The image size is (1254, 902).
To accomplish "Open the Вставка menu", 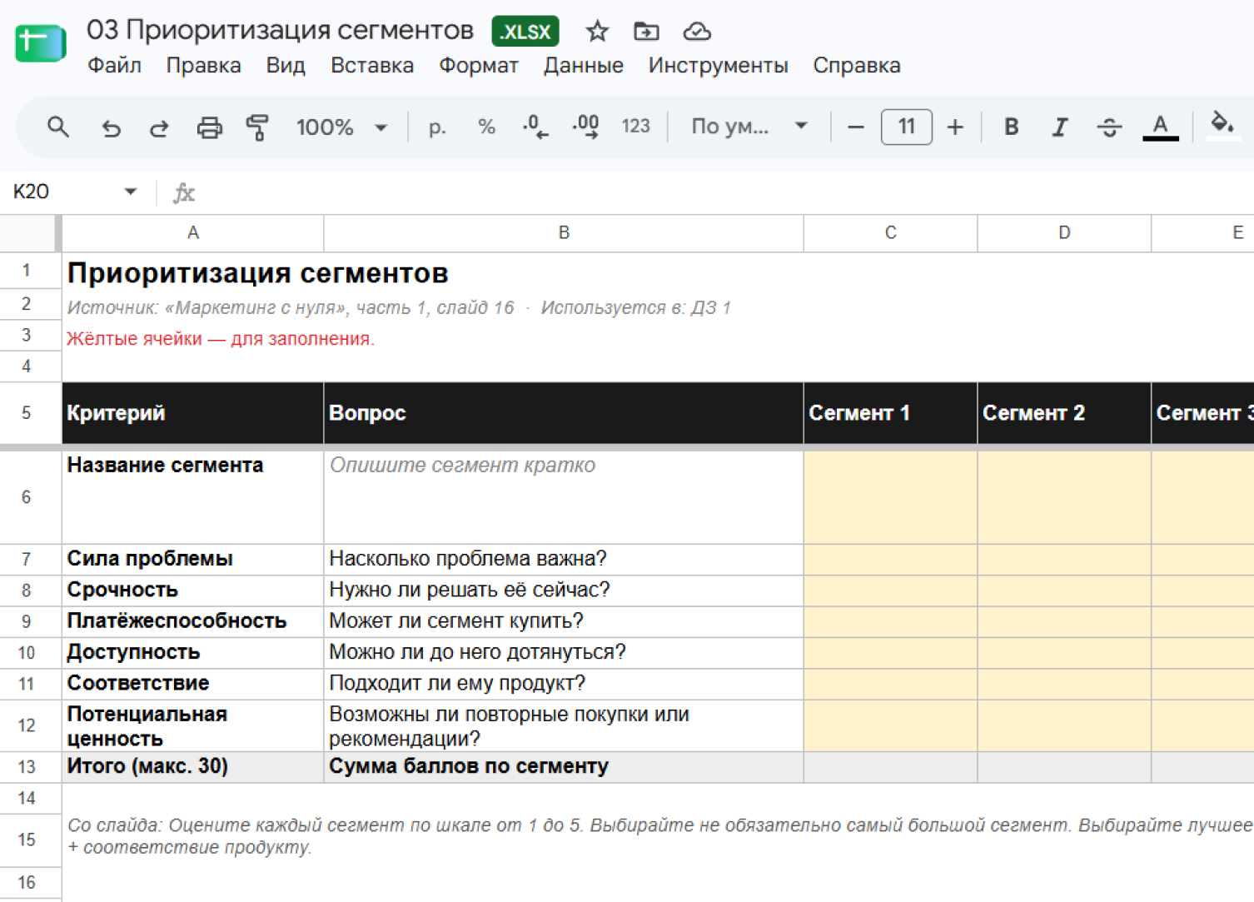I will (372, 66).
